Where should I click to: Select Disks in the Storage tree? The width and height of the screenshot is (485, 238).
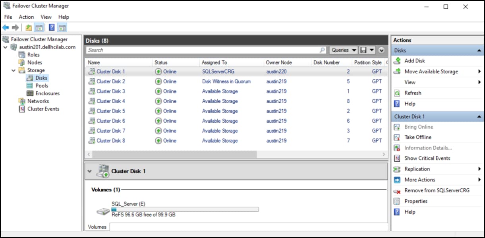click(41, 78)
